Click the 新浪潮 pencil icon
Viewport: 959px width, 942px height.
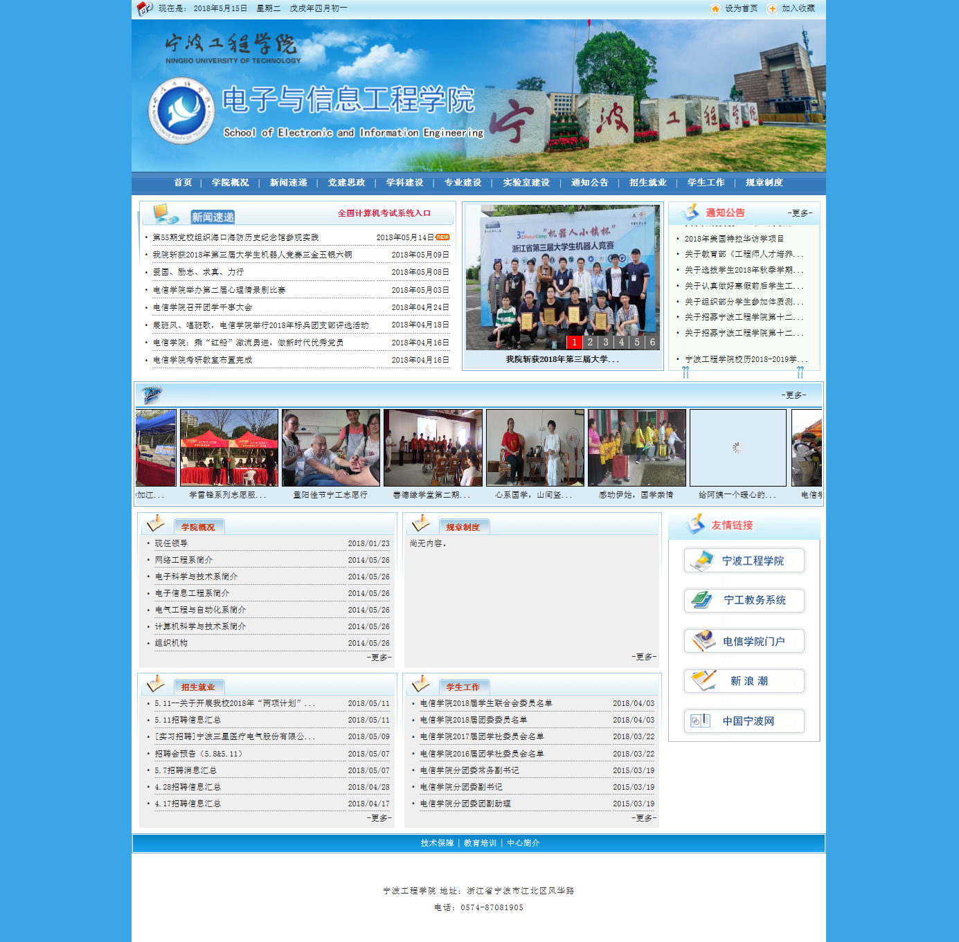(x=703, y=680)
